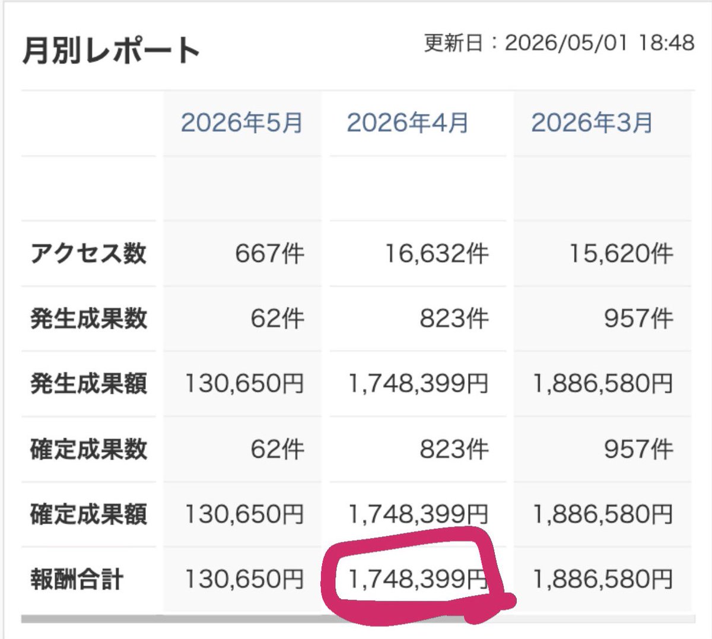The image size is (712, 639).
Task: Click the 16,632件 access count cell
Action: (x=437, y=254)
